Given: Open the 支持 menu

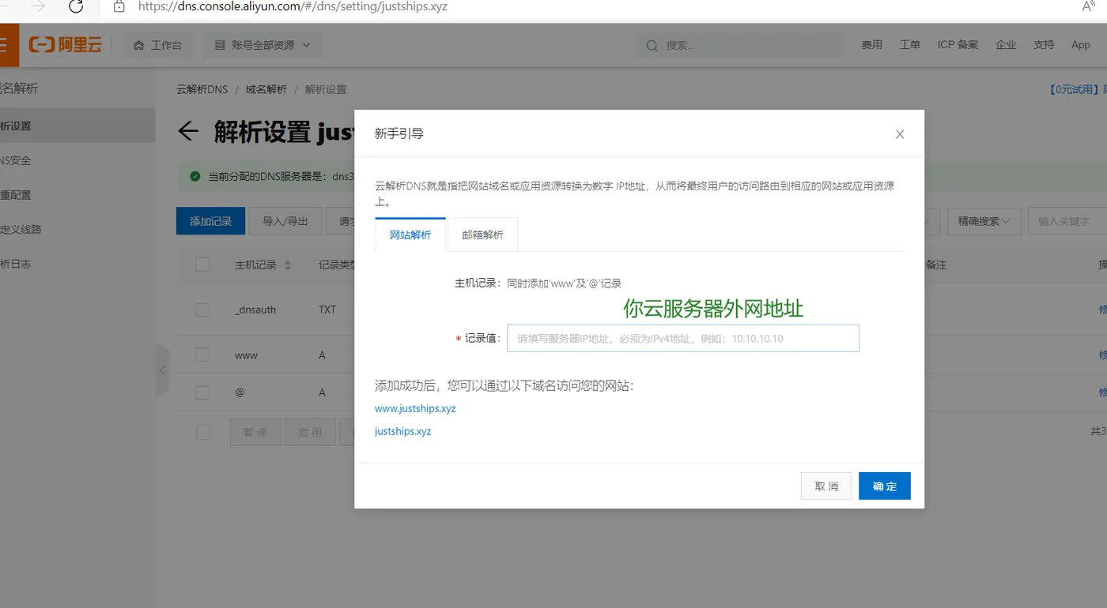Looking at the screenshot, I should click(1044, 45).
